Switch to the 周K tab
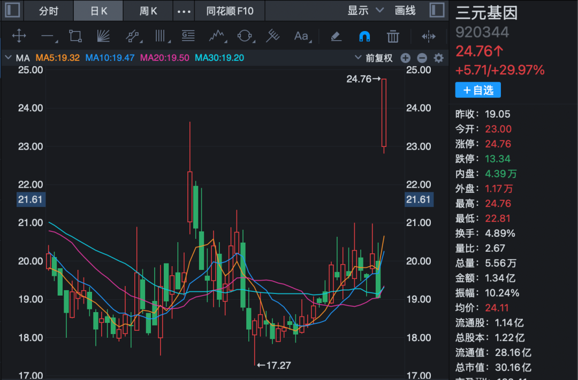 click(148, 11)
